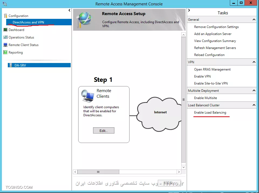Image resolution: width=259 pixels, height=193 pixels.
Task: Open the Reporting view
Action: click(x=16, y=52)
